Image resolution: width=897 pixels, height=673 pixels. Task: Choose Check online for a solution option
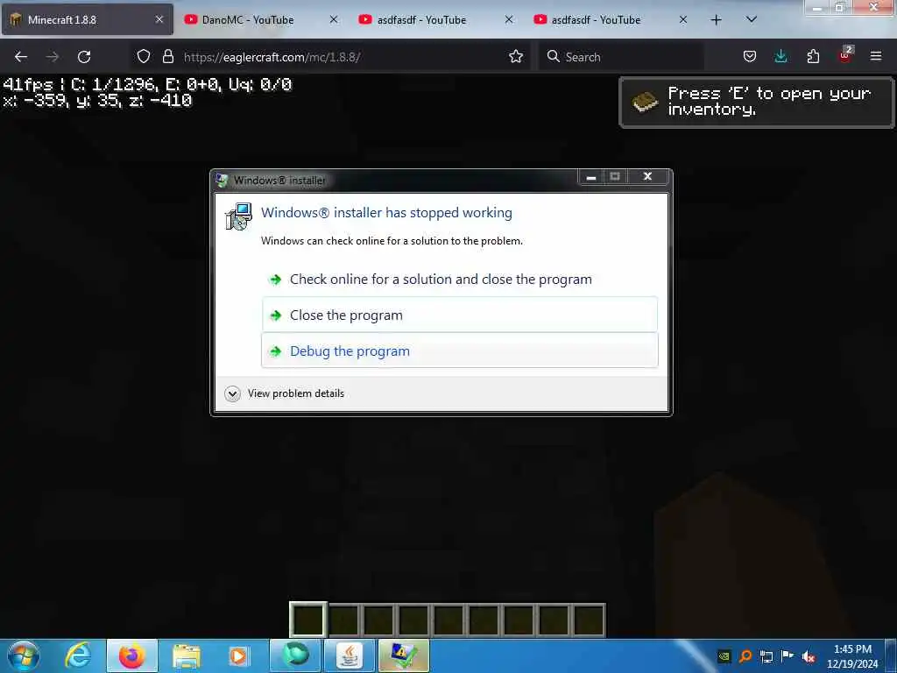click(x=460, y=280)
